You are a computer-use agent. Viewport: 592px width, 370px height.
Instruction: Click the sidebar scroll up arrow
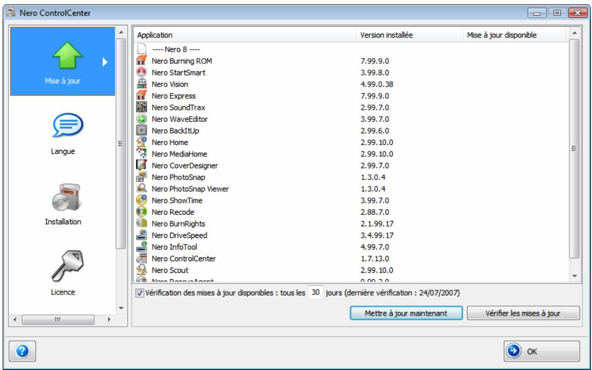tap(121, 33)
